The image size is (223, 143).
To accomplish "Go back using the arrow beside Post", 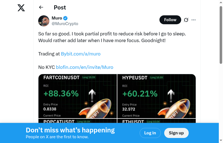I will click(x=41, y=8).
